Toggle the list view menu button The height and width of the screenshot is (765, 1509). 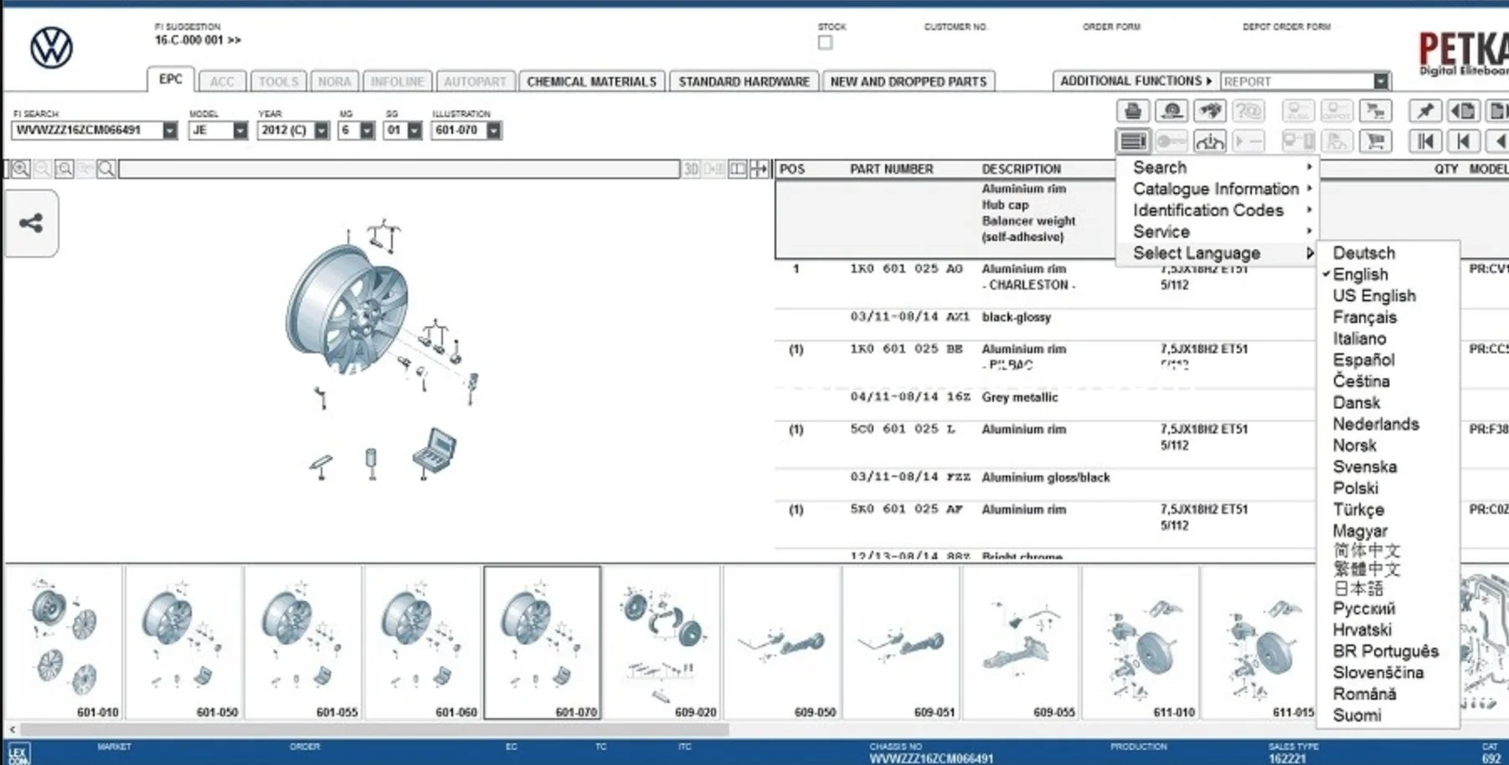pyautogui.click(x=1133, y=141)
